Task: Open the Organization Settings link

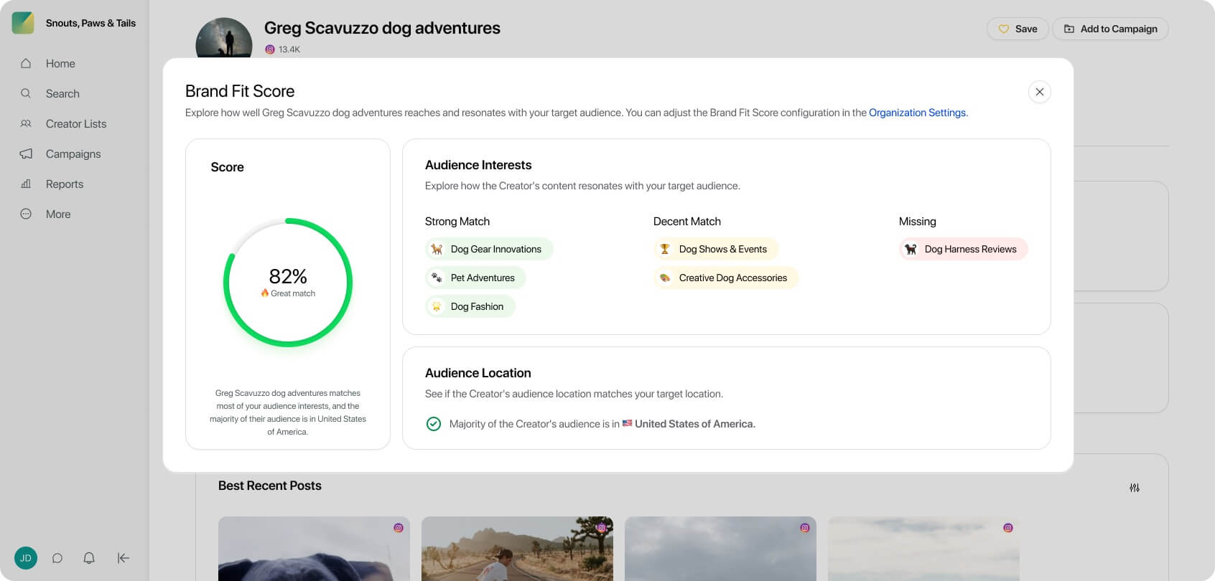Action: (917, 113)
